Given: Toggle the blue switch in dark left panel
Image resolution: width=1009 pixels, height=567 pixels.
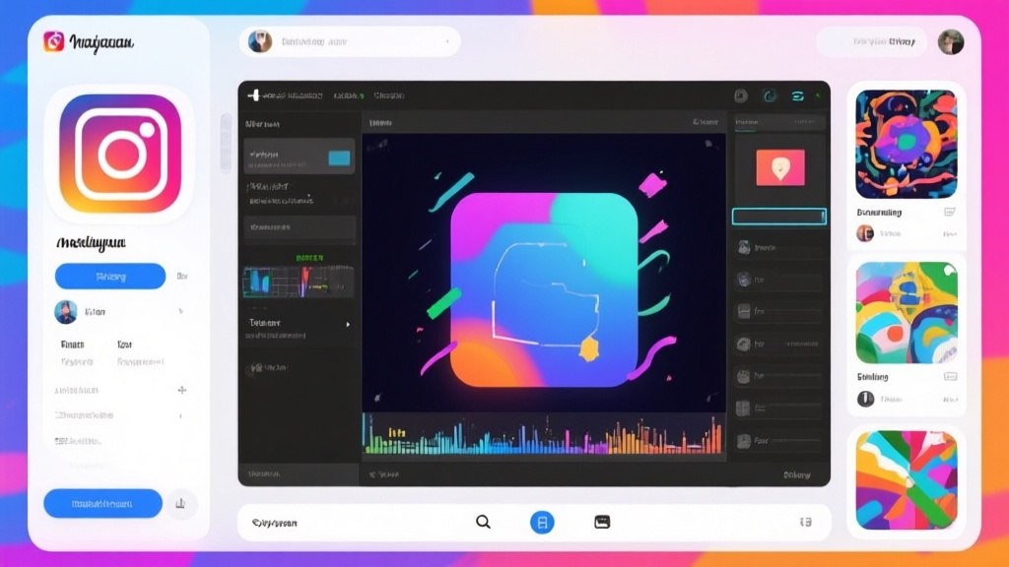Looking at the screenshot, I should (338, 157).
